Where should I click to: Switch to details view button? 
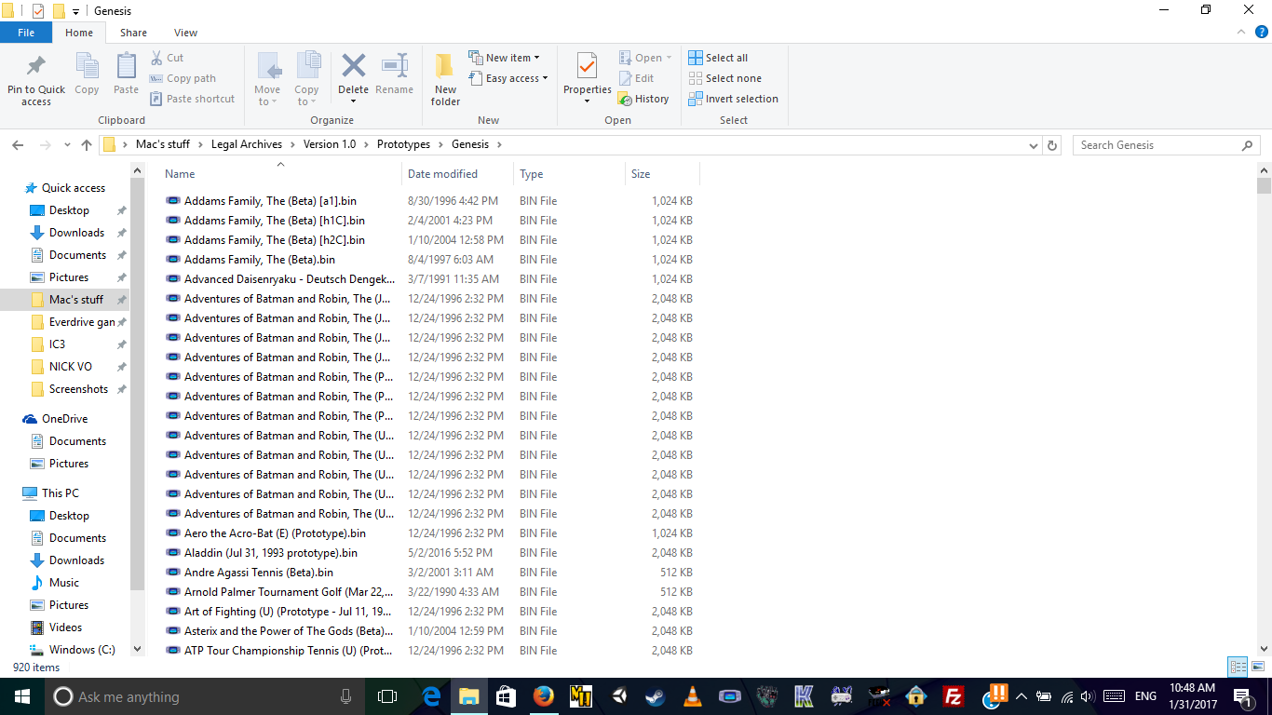1238,667
